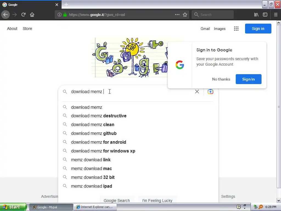
Task: Select suggestion 'memz download mac'
Action: [138, 168]
